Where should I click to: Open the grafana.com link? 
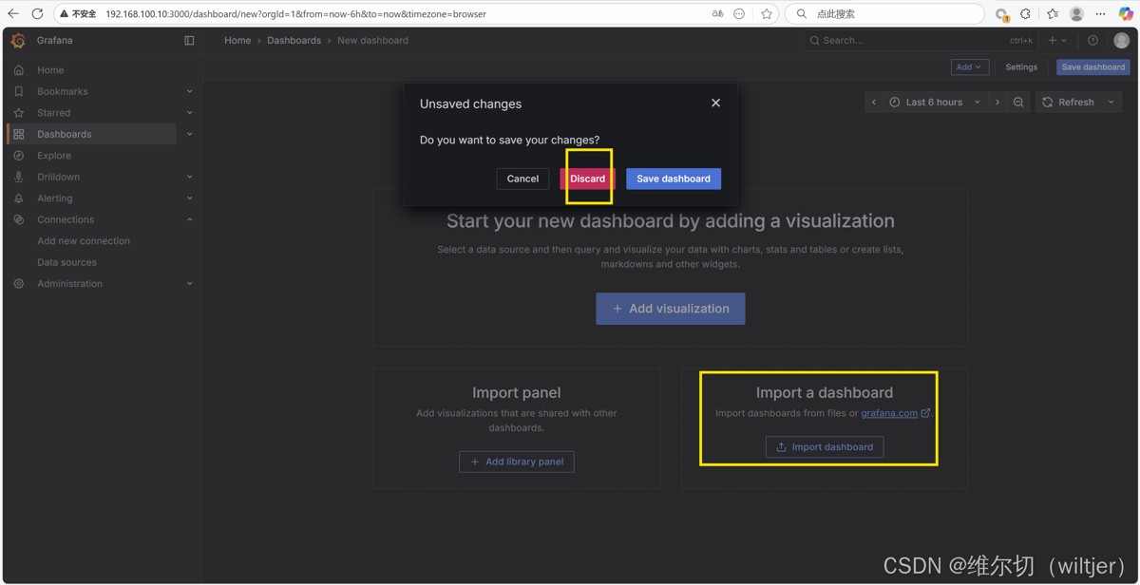[x=889, y=413]
